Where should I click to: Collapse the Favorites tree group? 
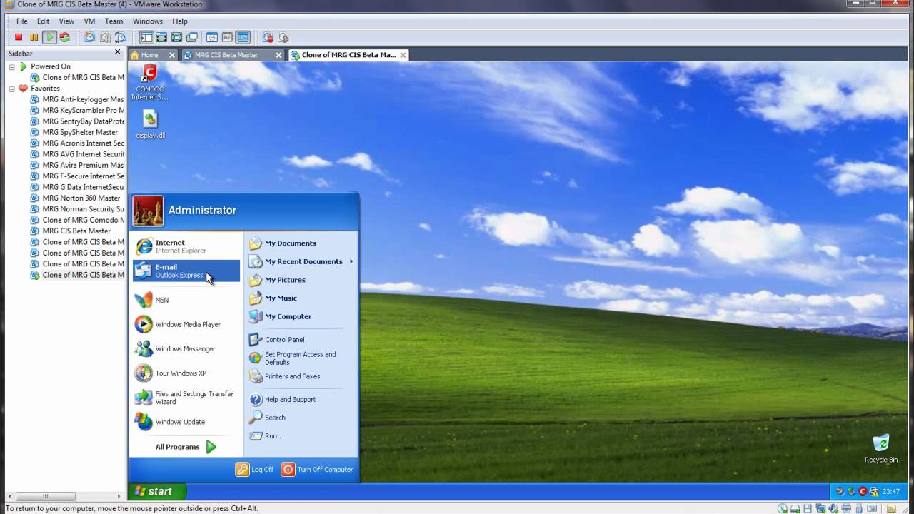pos(11,89)
